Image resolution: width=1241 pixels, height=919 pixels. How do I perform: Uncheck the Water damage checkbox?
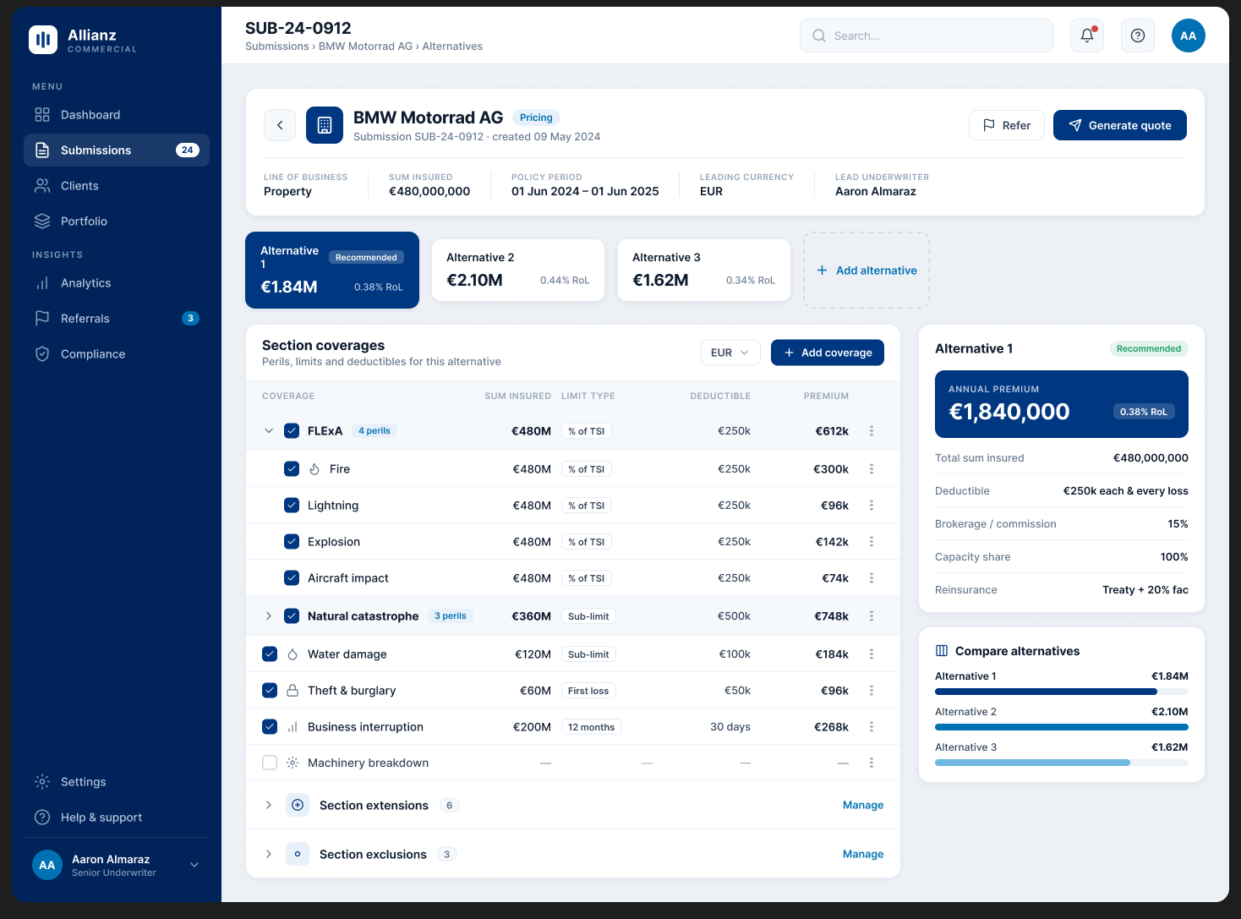[x=270, y=654]
